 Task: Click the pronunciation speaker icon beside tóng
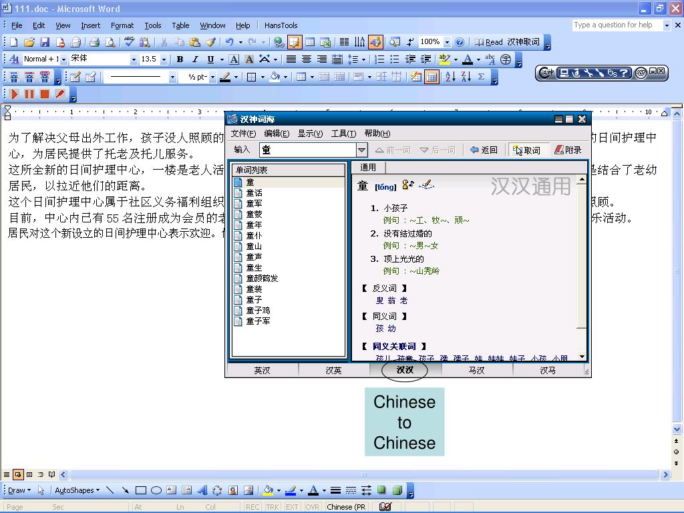point(408,185)
